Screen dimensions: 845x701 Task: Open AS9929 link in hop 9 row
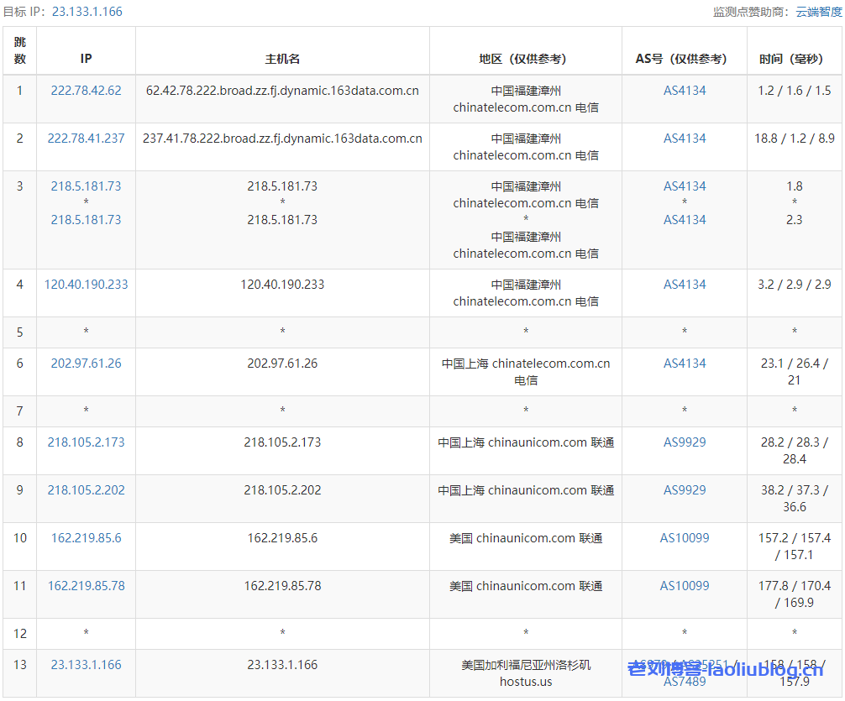tap(685, 490)
